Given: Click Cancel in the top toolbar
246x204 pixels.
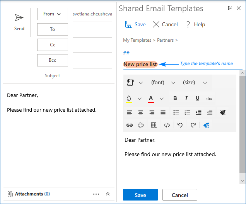Looking at the screenshot, I should 165,24.
